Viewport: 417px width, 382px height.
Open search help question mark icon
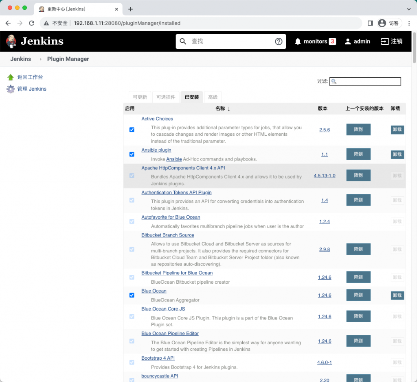pos(279,41)
